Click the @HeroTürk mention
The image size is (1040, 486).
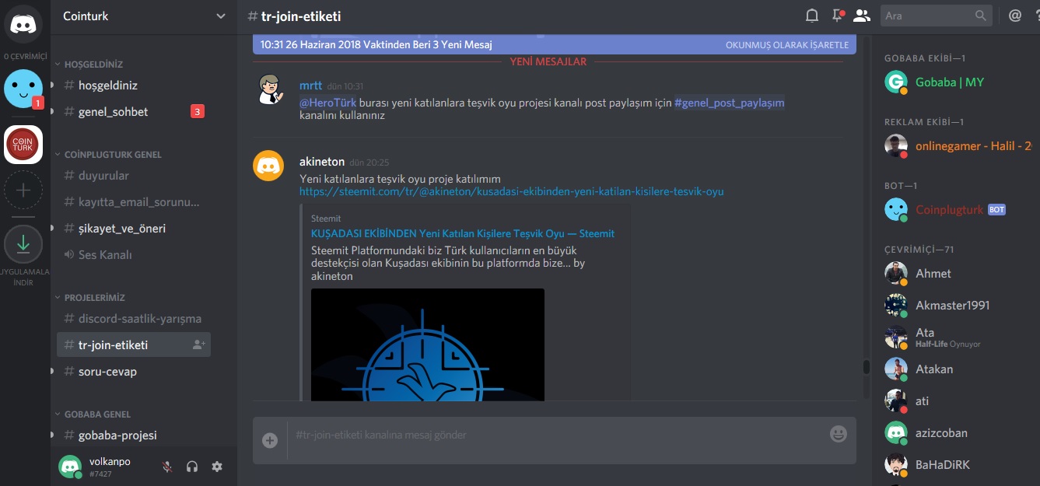coord(328,103)
